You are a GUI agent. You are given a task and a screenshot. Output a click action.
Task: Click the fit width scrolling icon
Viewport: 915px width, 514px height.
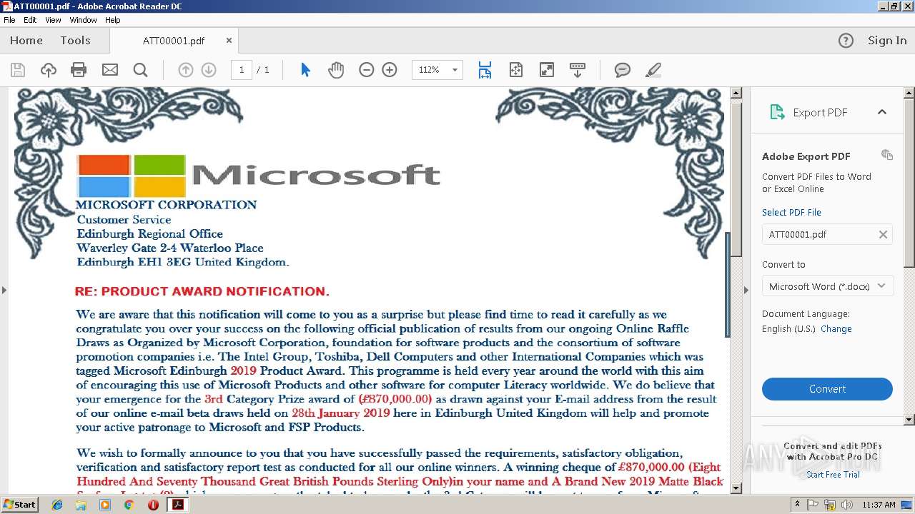click(x=485, y=70)
